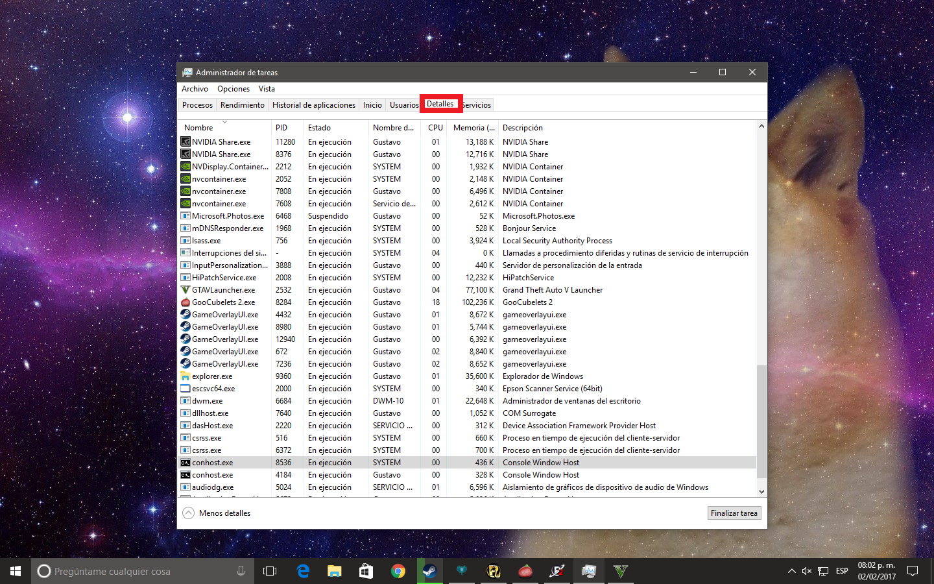The height and width of the screenshot is (584, 934).
Task: Sort the process list by the Memoria column
Action: 473,128
